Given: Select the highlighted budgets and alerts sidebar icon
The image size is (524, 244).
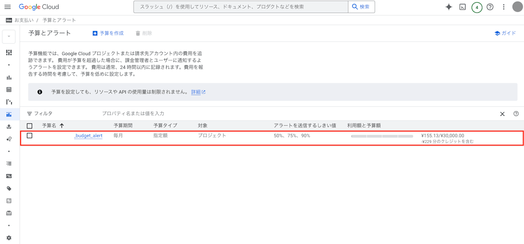Looking at the screenshot, I should 9,114.
